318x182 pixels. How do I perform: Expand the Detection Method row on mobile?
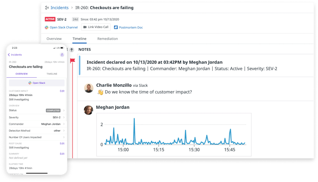tap(63, 131)
